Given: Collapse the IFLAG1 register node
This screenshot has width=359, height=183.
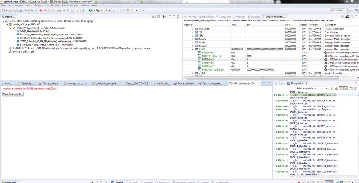Looking at the screenshot, I should click(193, 49).
